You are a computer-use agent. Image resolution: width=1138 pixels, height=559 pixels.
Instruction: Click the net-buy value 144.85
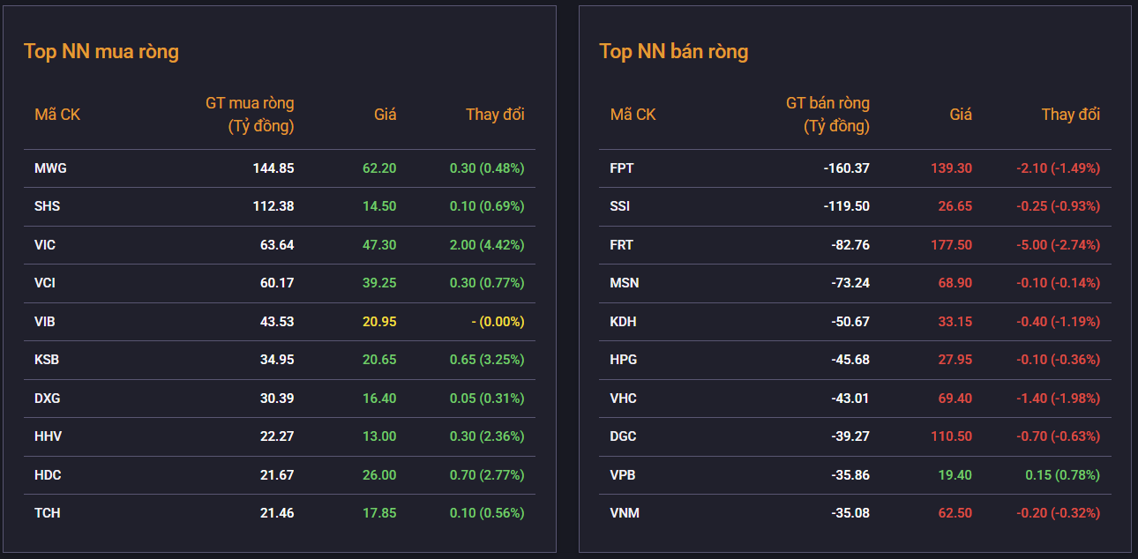[x=273, y=168]
